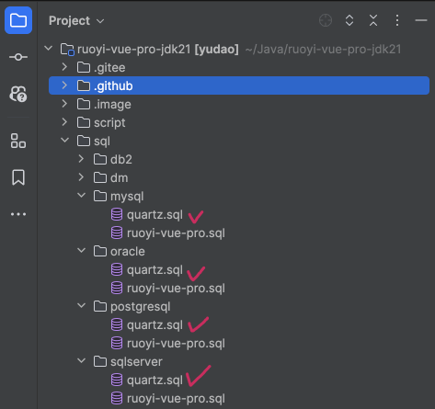
Task: Expand the .gitee folder
Action: pos(64,67)
